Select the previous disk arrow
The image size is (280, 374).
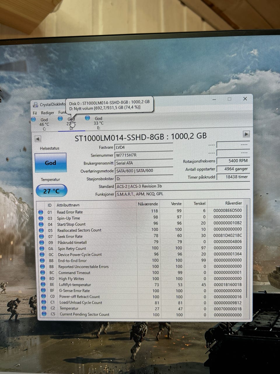38,139
